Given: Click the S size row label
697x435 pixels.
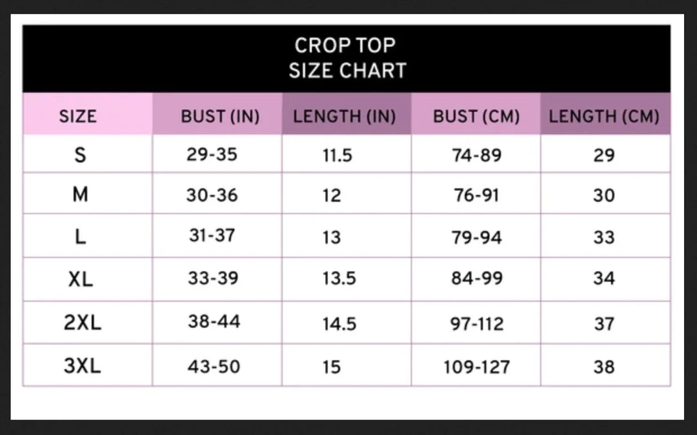Looking at the screenshot, I should click(80, 156).
